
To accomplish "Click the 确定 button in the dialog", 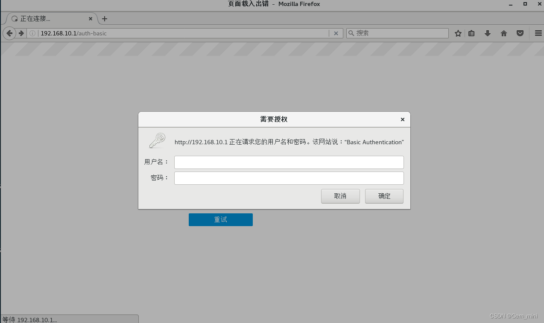I will point(383,196).
